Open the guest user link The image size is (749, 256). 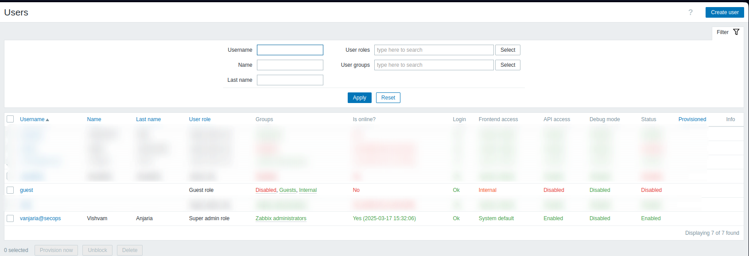27,190
